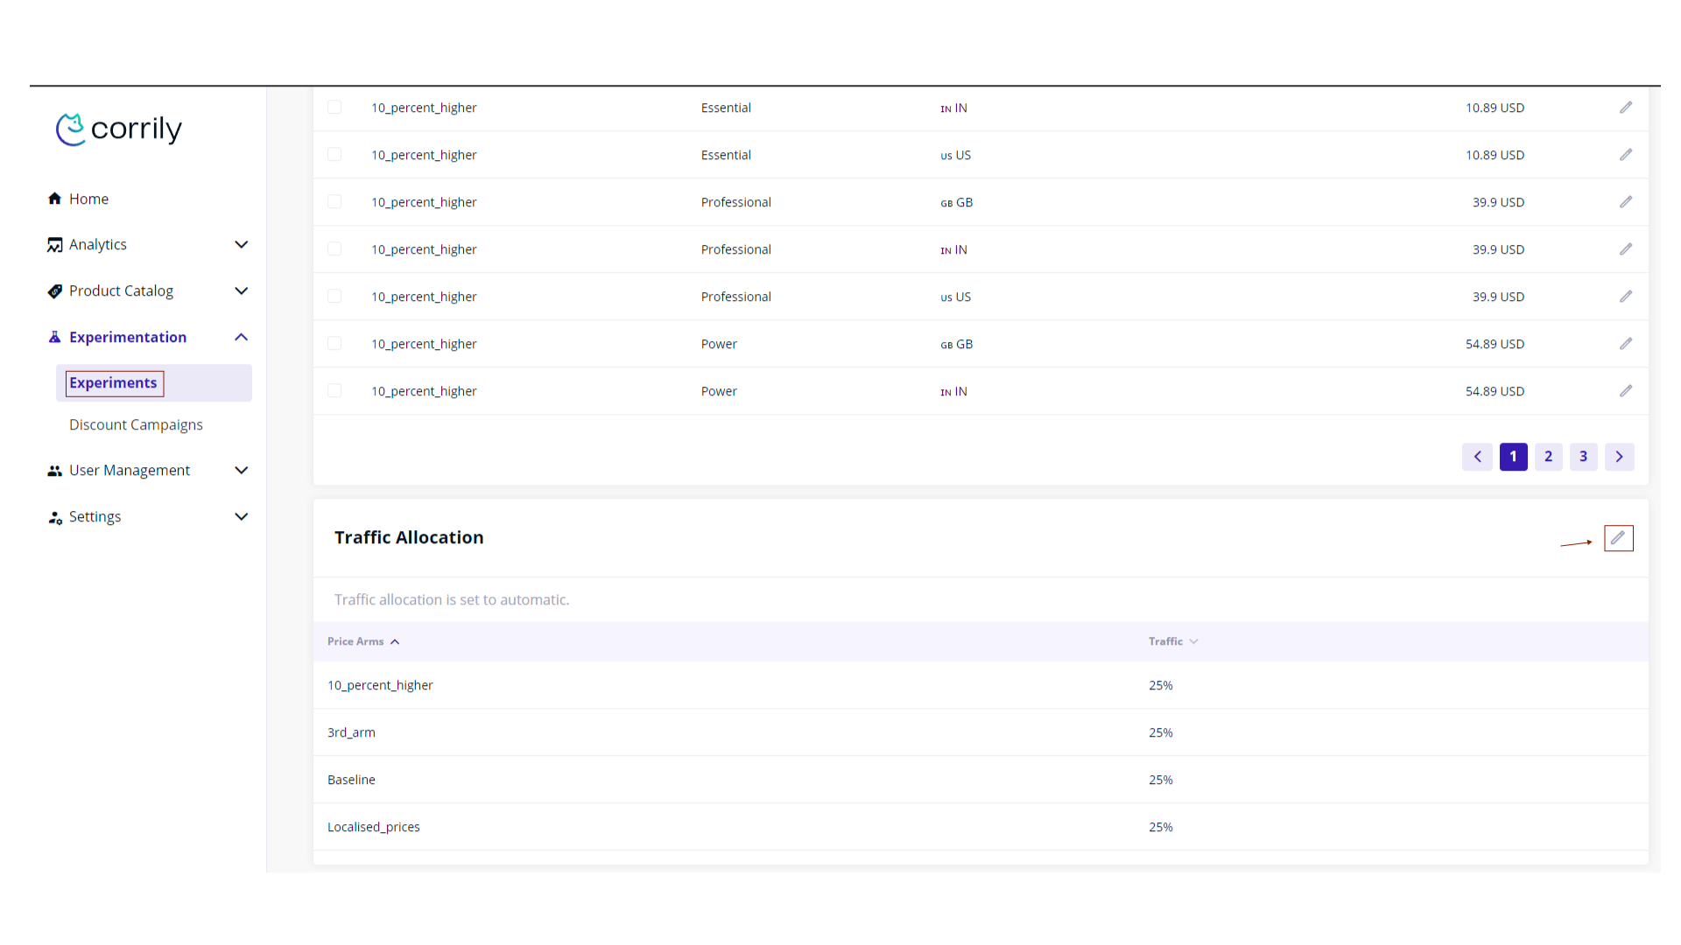Open the Home page

click(88, 199)
